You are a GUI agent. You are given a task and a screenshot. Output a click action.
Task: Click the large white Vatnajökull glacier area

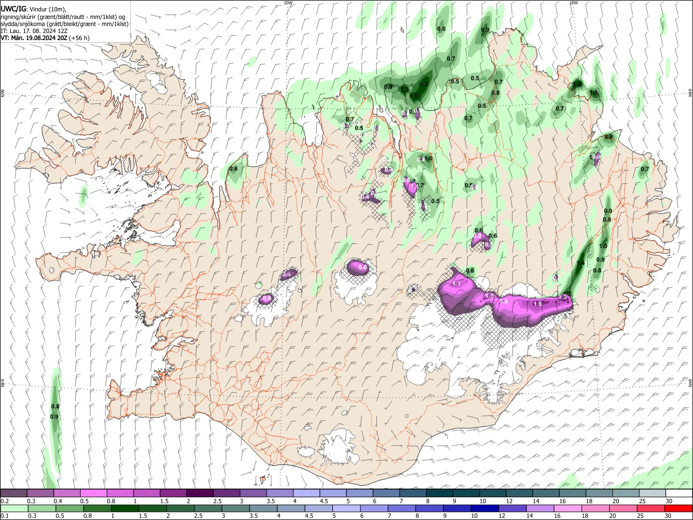pos(455,347)
